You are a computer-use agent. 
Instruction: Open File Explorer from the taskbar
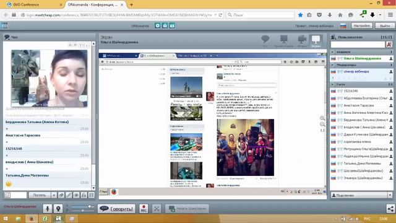(18, 219)
